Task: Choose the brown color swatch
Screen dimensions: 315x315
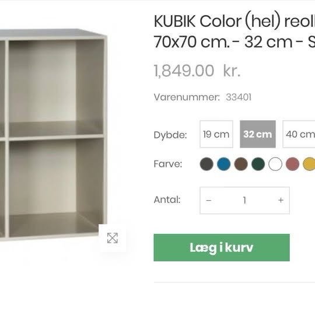Action: [241, 164]
